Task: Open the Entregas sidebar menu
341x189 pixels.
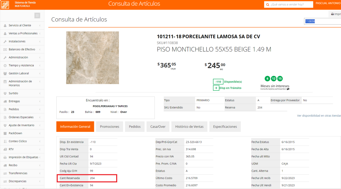Action: (x=22, y=101)
